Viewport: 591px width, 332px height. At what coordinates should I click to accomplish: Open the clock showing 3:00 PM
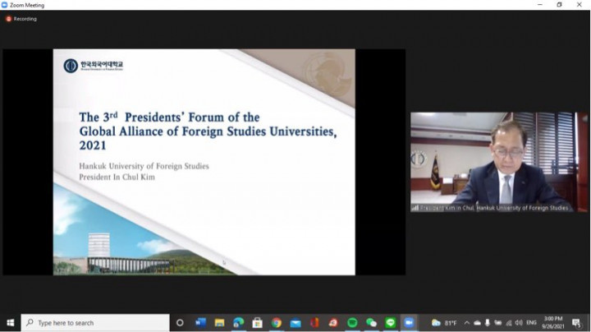point(553,323)
